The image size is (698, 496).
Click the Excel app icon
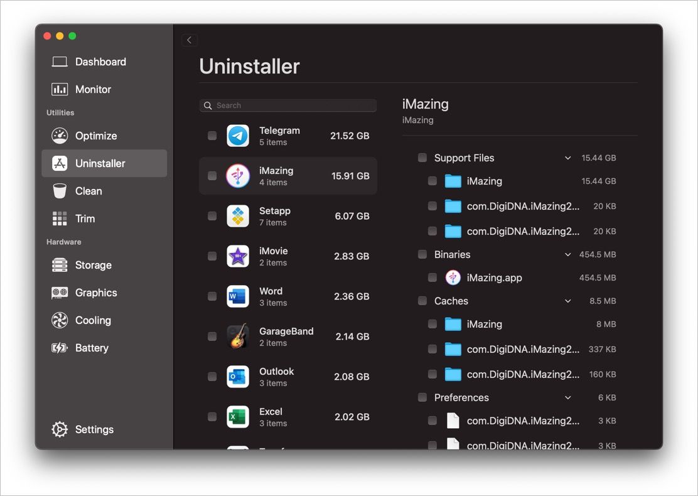(238, 417)
